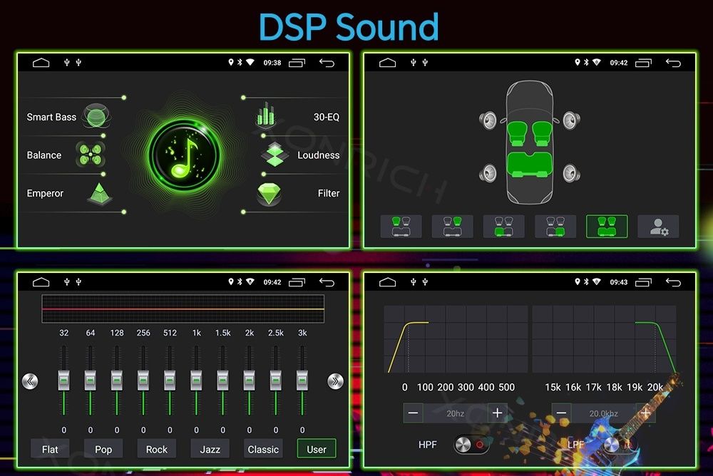Tap Home icon in car balance screen

tap(387, 63)
